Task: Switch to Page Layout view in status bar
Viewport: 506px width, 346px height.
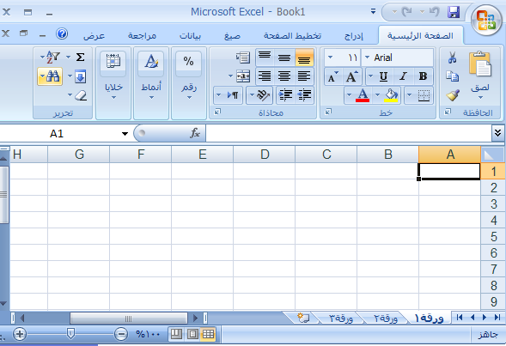Action: 192,334
